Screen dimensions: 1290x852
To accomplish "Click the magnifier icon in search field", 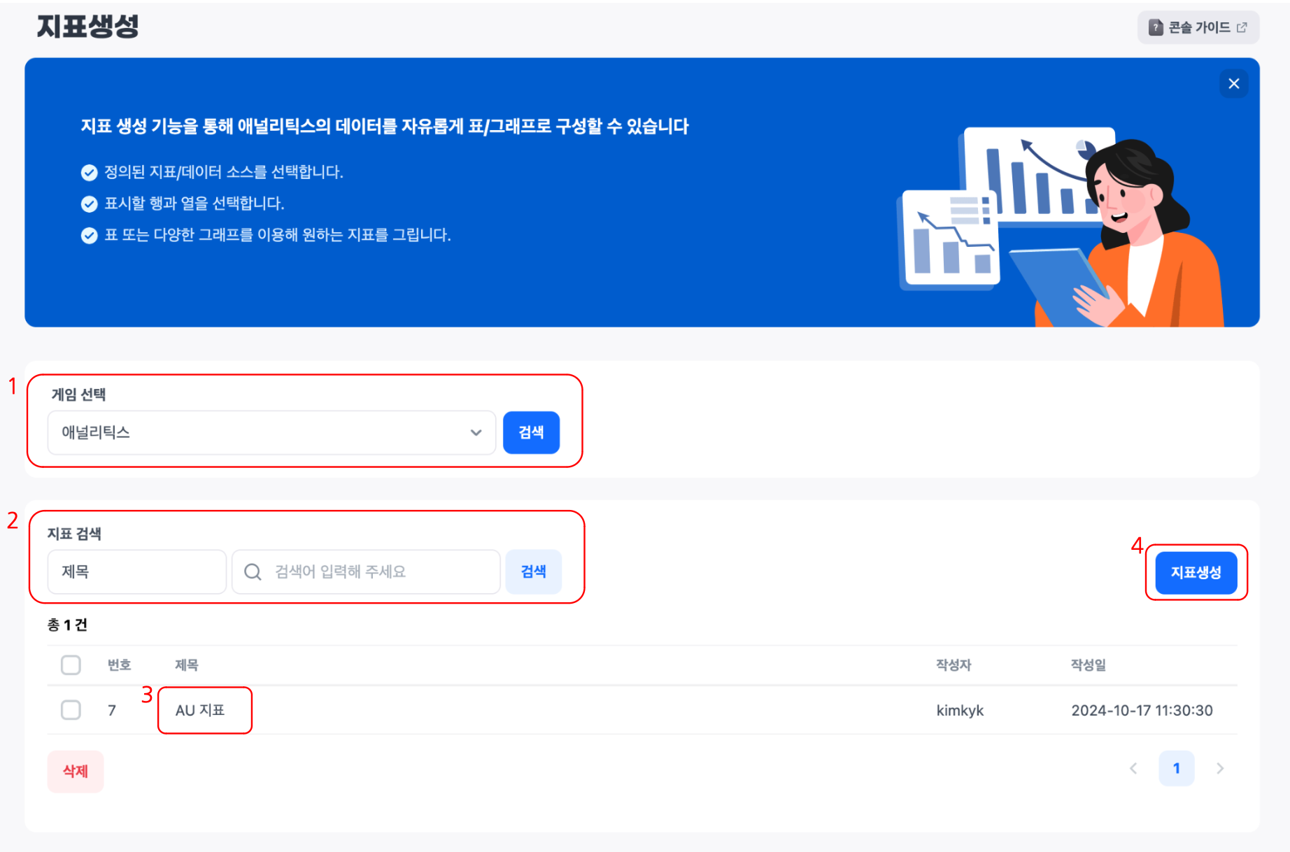I will pyautogui.click(x=253, y=572).
